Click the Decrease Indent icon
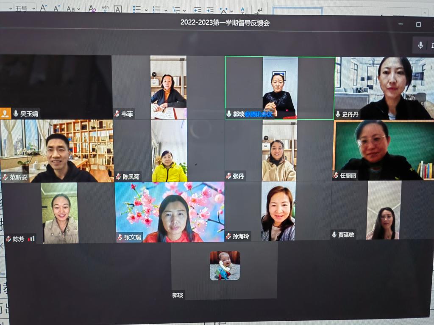 198,10
